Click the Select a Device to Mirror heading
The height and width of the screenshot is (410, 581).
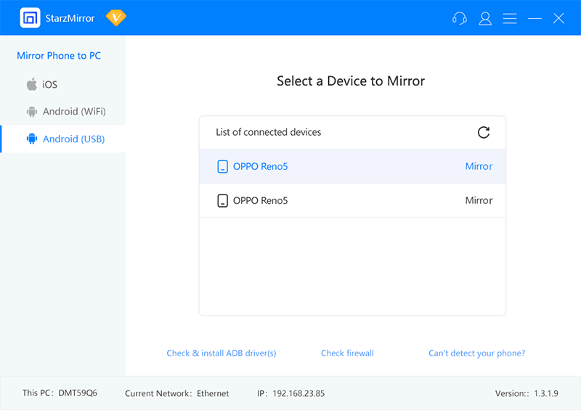pos(351,81)
